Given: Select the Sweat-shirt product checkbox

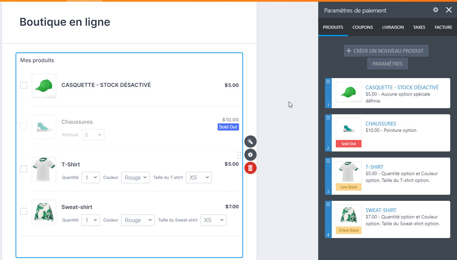Looking at the screenshot, I should point(24,211).
